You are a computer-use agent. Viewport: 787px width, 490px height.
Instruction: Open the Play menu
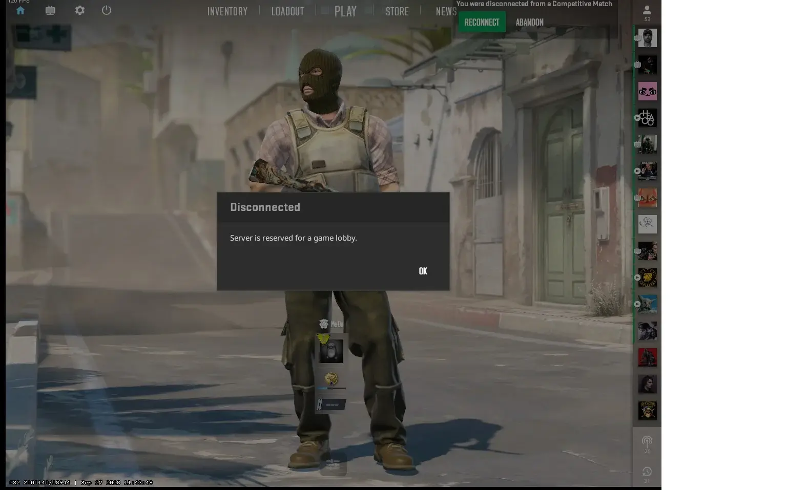pos(345,11)
